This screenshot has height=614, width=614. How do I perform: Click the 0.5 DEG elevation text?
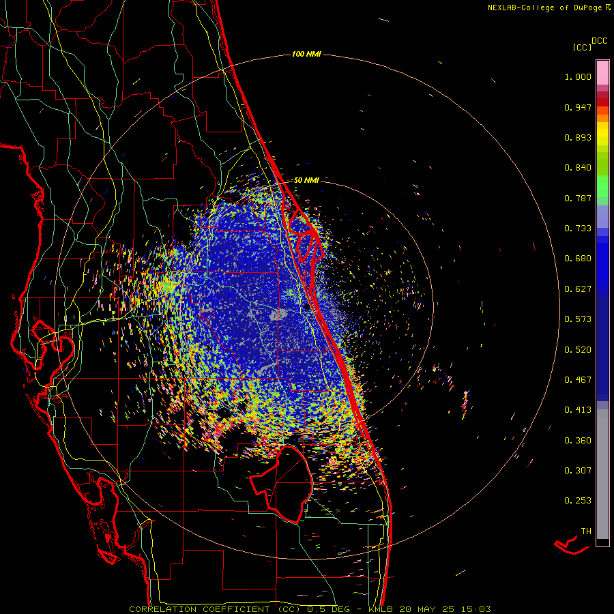[x=329, y=609]
